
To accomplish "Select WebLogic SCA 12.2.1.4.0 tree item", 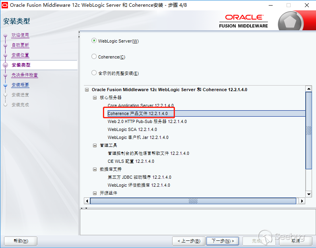I will point(132,129).
